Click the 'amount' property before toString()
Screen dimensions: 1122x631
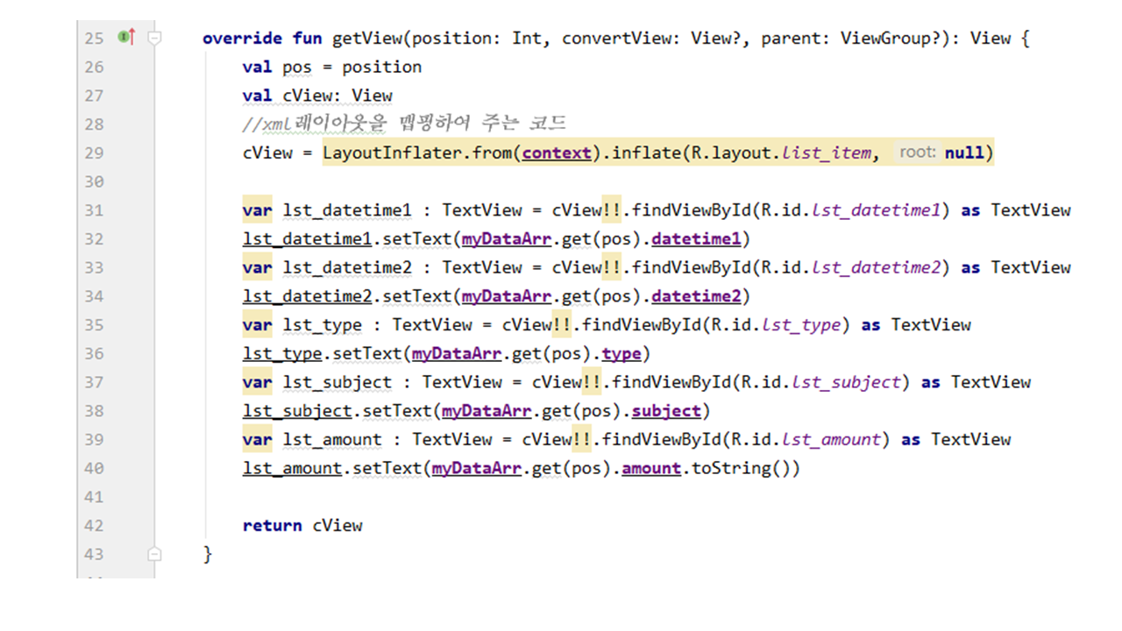click(651, 469)
